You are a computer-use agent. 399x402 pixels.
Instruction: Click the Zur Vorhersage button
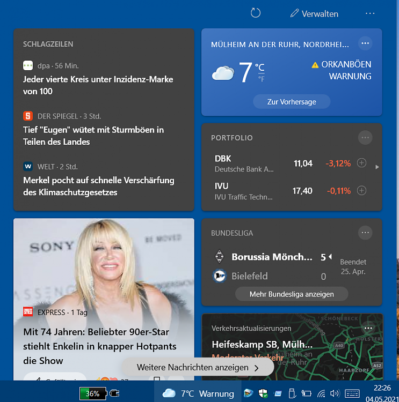(x=292, y=102)
